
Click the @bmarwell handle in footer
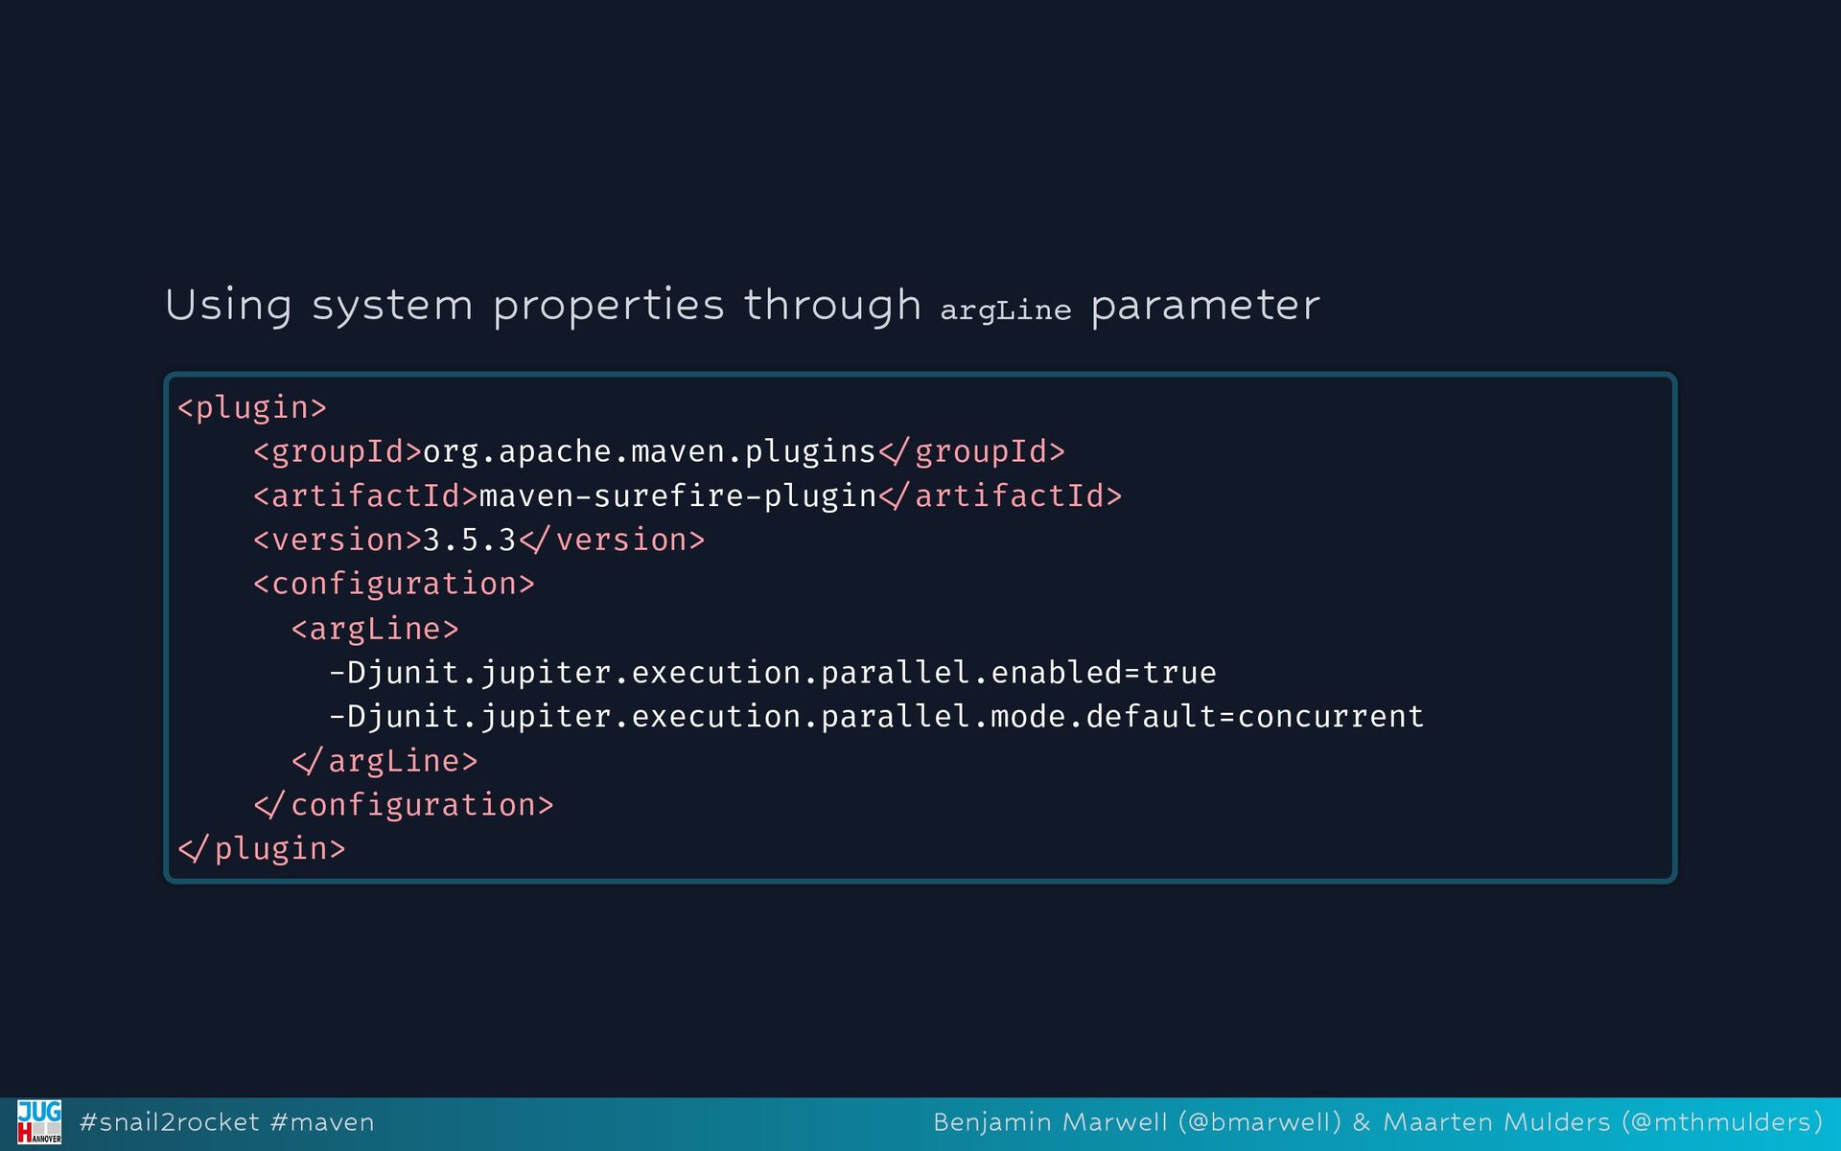[x=1259, y=1122]
